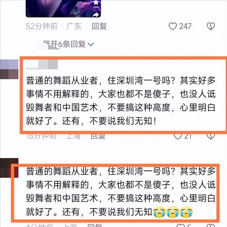
Task: Tap broken heart on the 18分钟前 comment
Action: click(211, 136)
